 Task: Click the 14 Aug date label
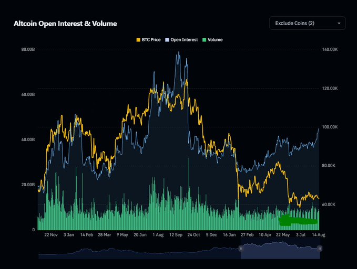pyautogui.click(x=319, y=235)
